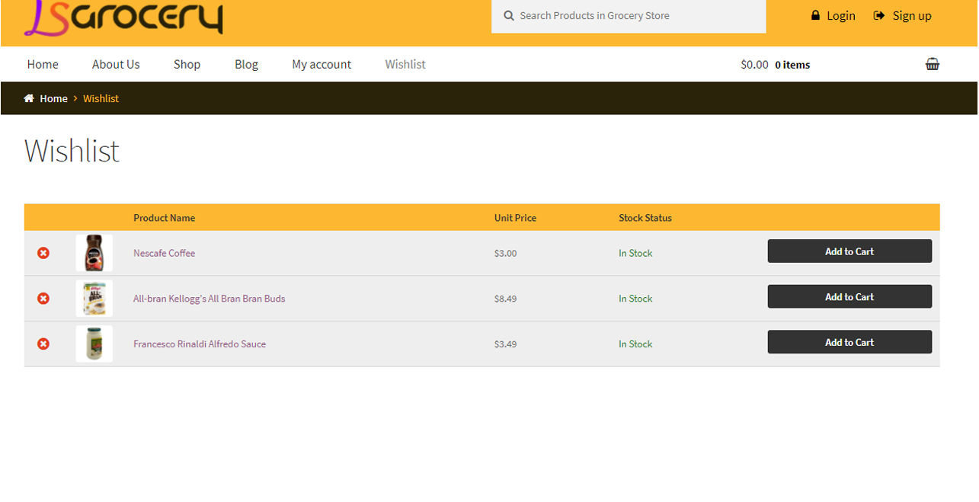
Task: Click In Stock status for Francesco Rinaldi Sauce
Action: (635, 344)
